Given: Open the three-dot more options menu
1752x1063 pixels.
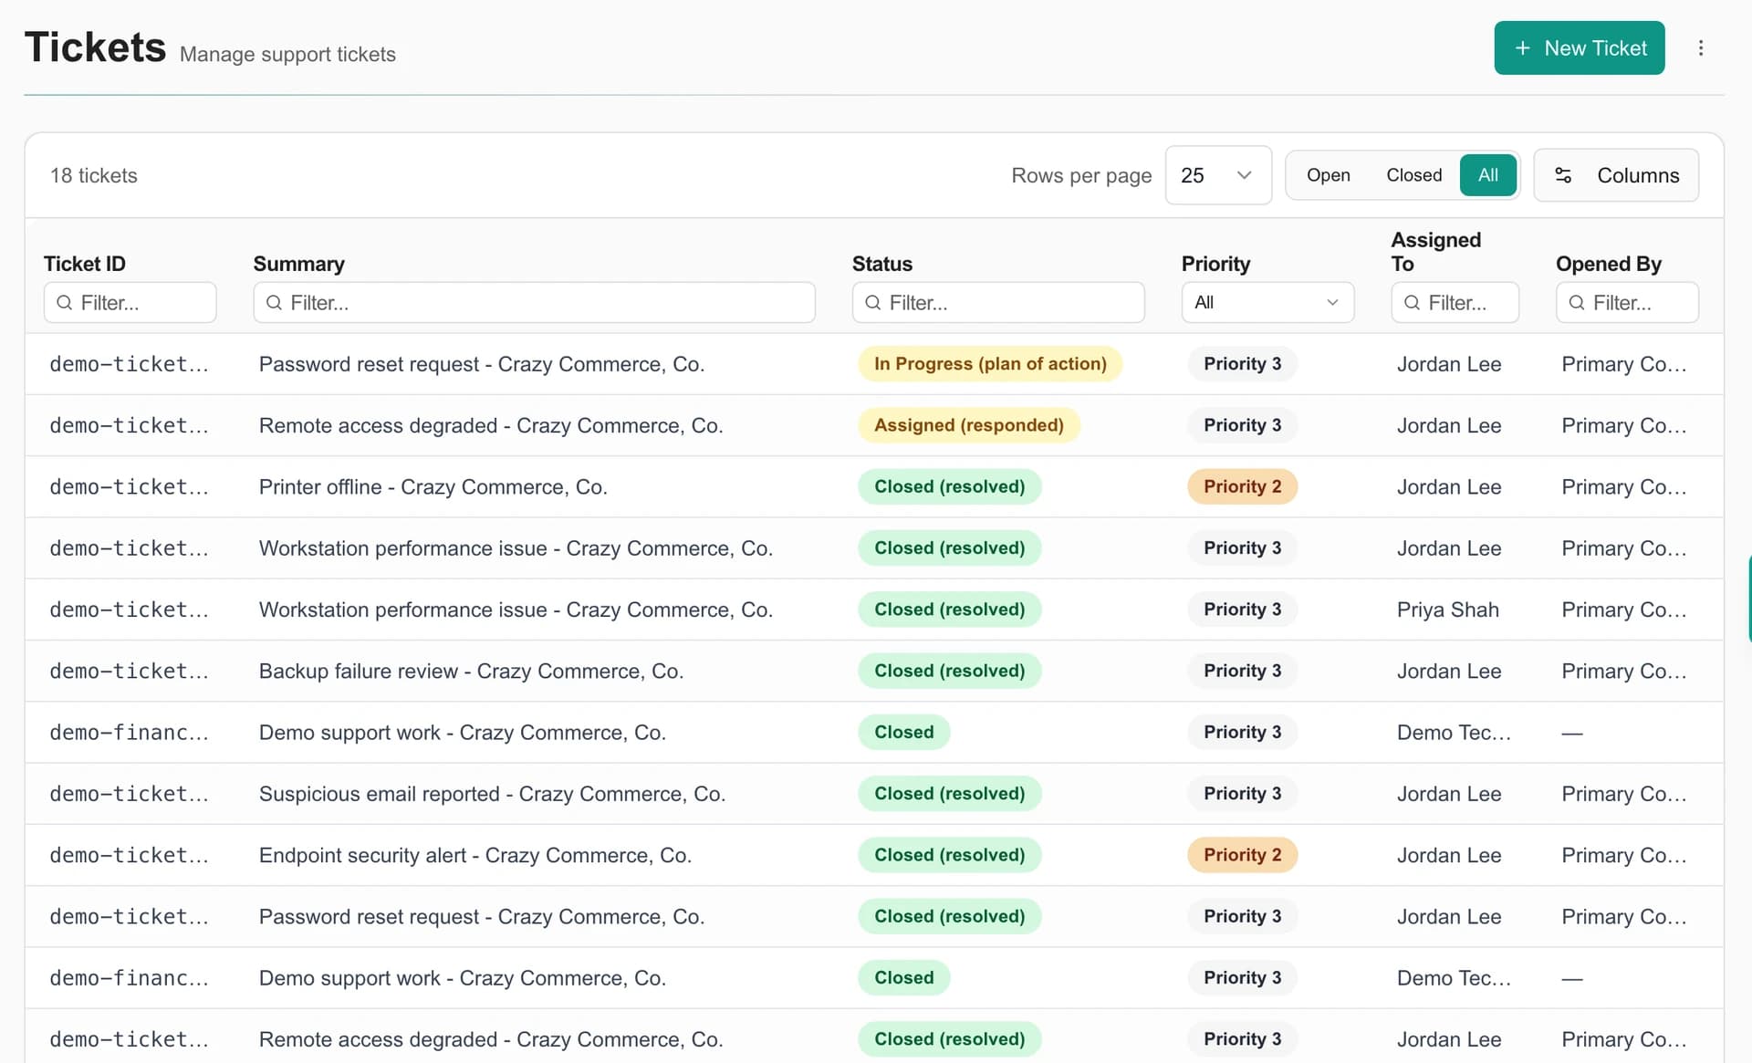Looking at the screenshot, I should point(1700,48).
